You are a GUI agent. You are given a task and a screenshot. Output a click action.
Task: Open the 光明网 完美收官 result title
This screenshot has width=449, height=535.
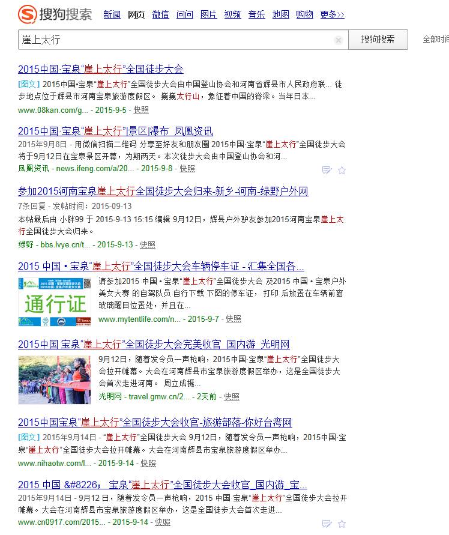pos(154,344)
